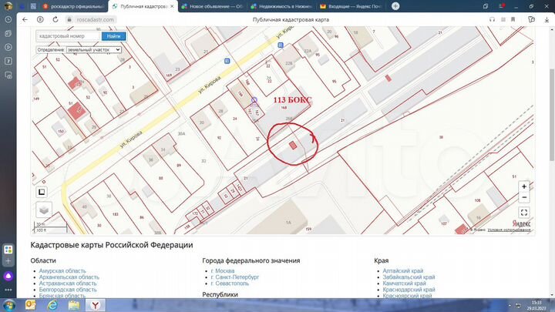
Task: Open the map layers switcher
Action: click(43, 210)
